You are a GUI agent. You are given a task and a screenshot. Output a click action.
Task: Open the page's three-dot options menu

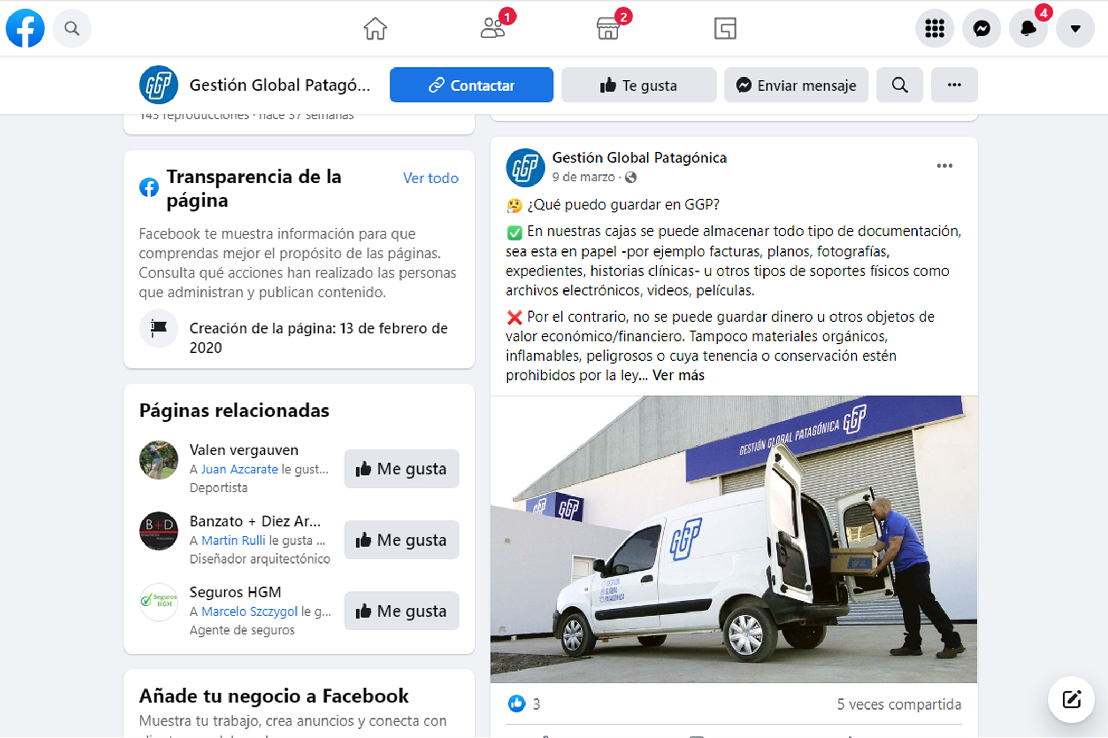(x=954, y=85)
